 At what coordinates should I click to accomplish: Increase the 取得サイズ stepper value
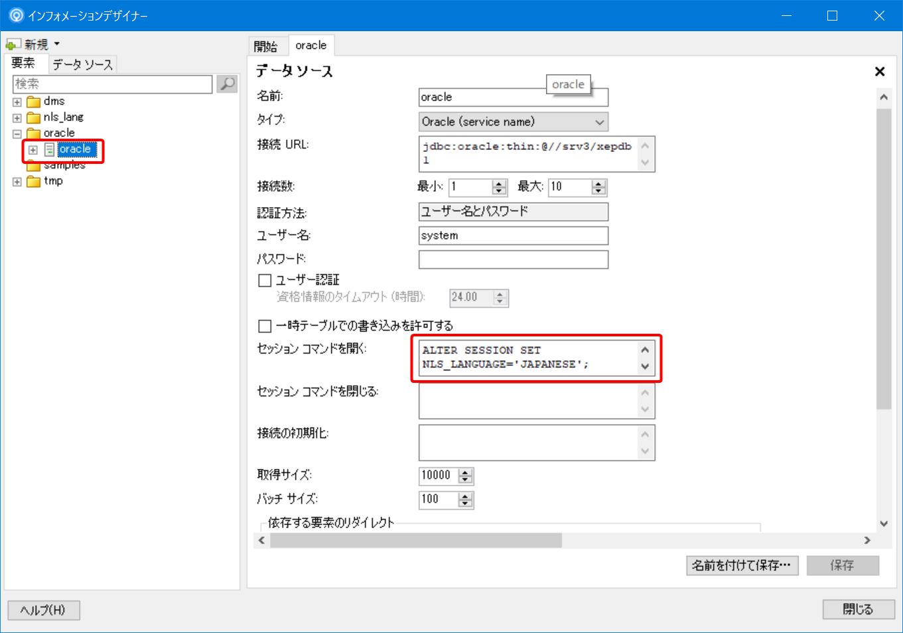pos(466,472)
